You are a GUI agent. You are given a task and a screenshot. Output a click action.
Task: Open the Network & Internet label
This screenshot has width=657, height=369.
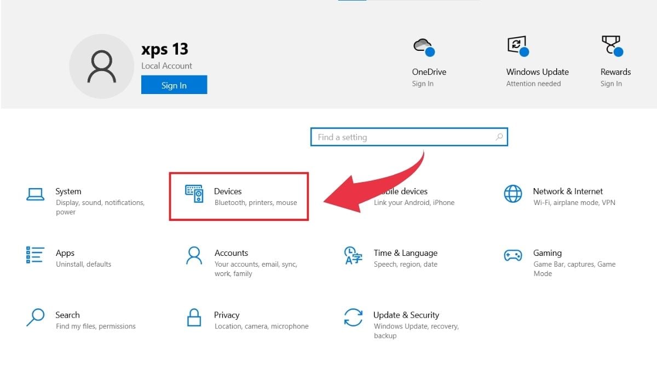[568, 191]
